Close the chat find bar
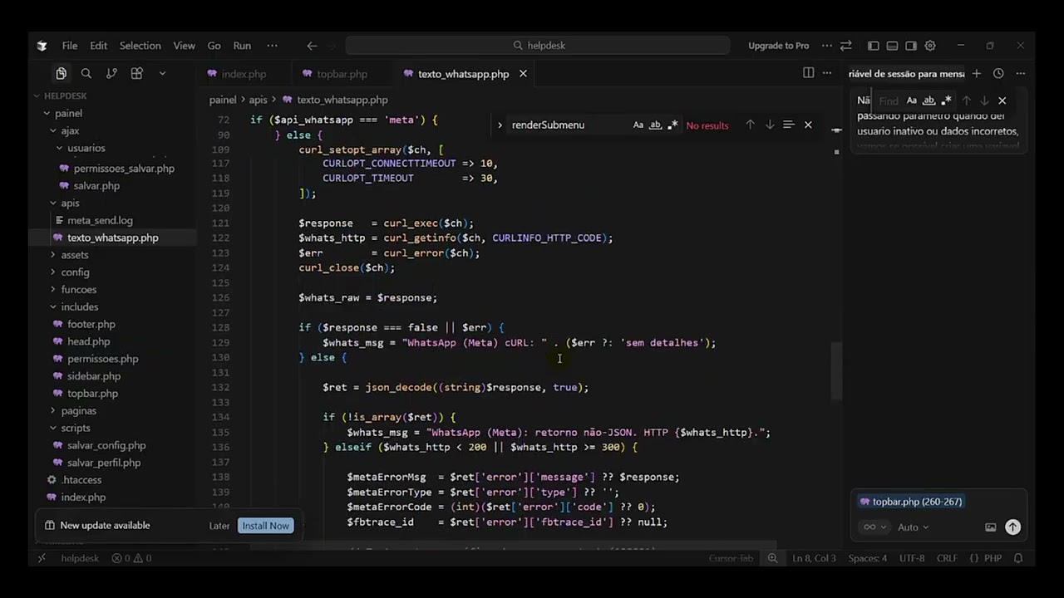Screen dimensions: 1064x598 coord(1002,100)
